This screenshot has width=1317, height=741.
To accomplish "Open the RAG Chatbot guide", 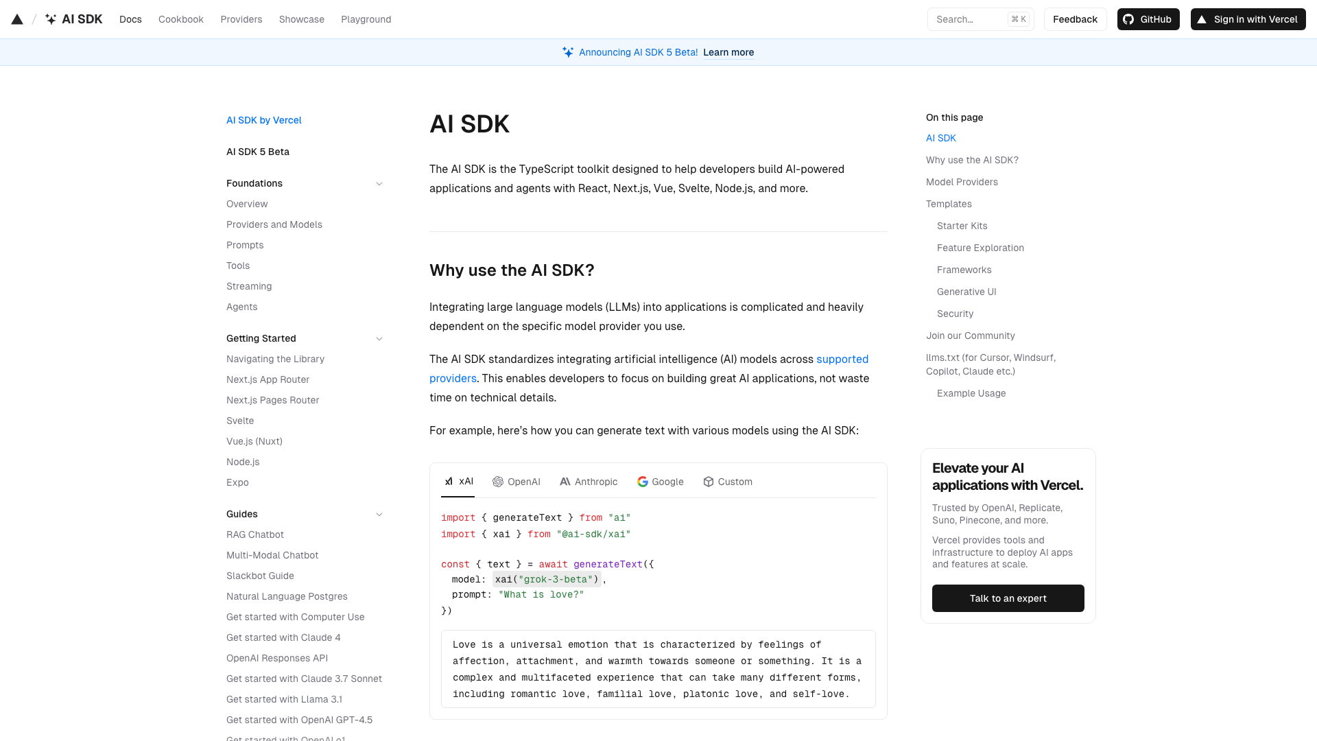I will click(255, 534).
